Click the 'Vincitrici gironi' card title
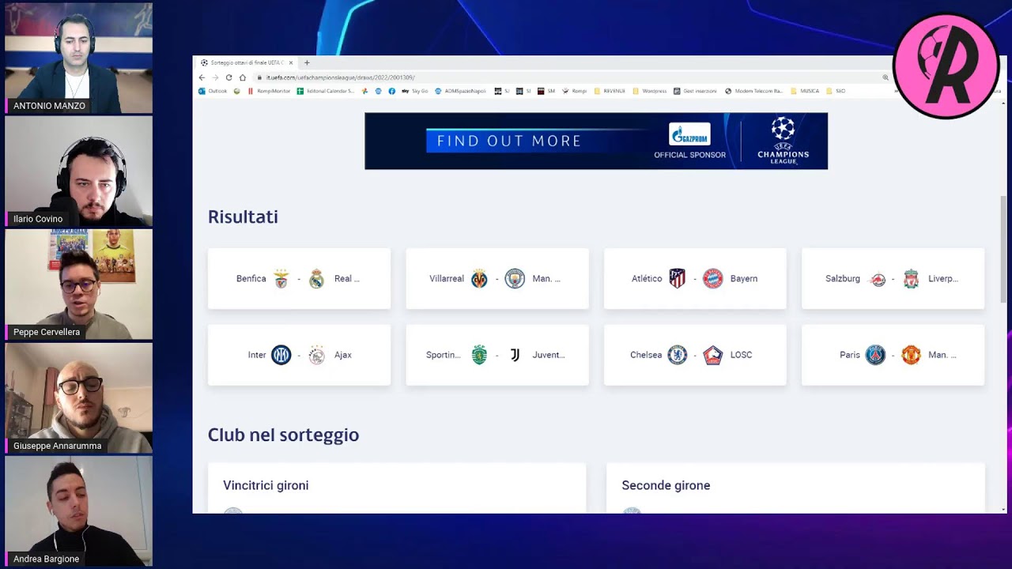Image resolution: width=1012 pixels, height=569 pixels. (266, 485)
